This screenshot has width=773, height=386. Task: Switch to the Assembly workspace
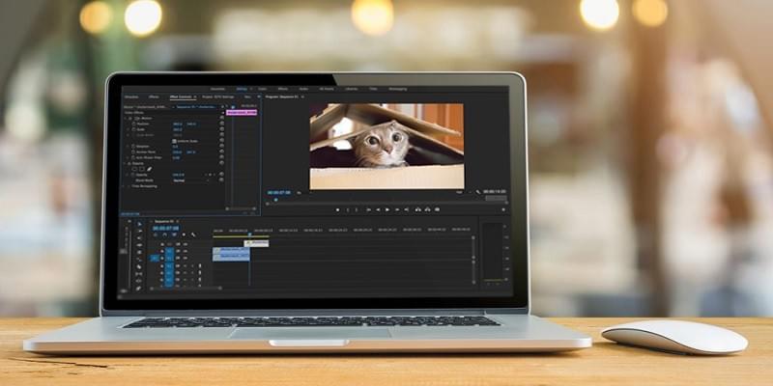click(x=218, y=89)
